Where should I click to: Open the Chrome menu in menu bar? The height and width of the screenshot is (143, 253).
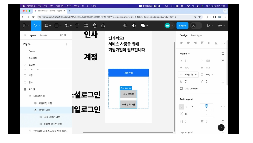coord(31,6)
